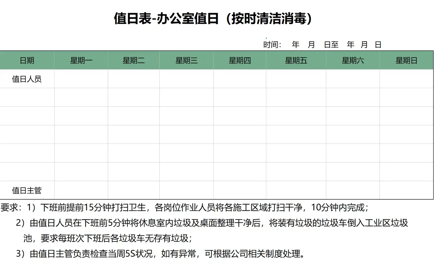Click the empty 星期五 cell in 值日人员 row
Viewport: 444px width, 268px height.
coord(296,79)
